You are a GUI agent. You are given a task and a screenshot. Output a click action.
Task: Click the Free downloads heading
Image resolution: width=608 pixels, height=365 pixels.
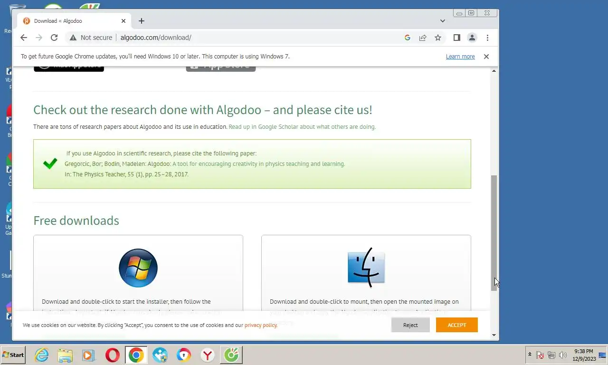pyautogui.click(x=76, y=221)
